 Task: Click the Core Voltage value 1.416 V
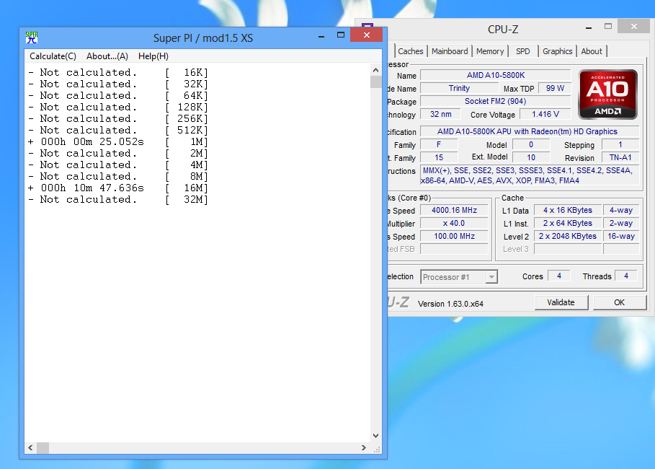point(545,114)
